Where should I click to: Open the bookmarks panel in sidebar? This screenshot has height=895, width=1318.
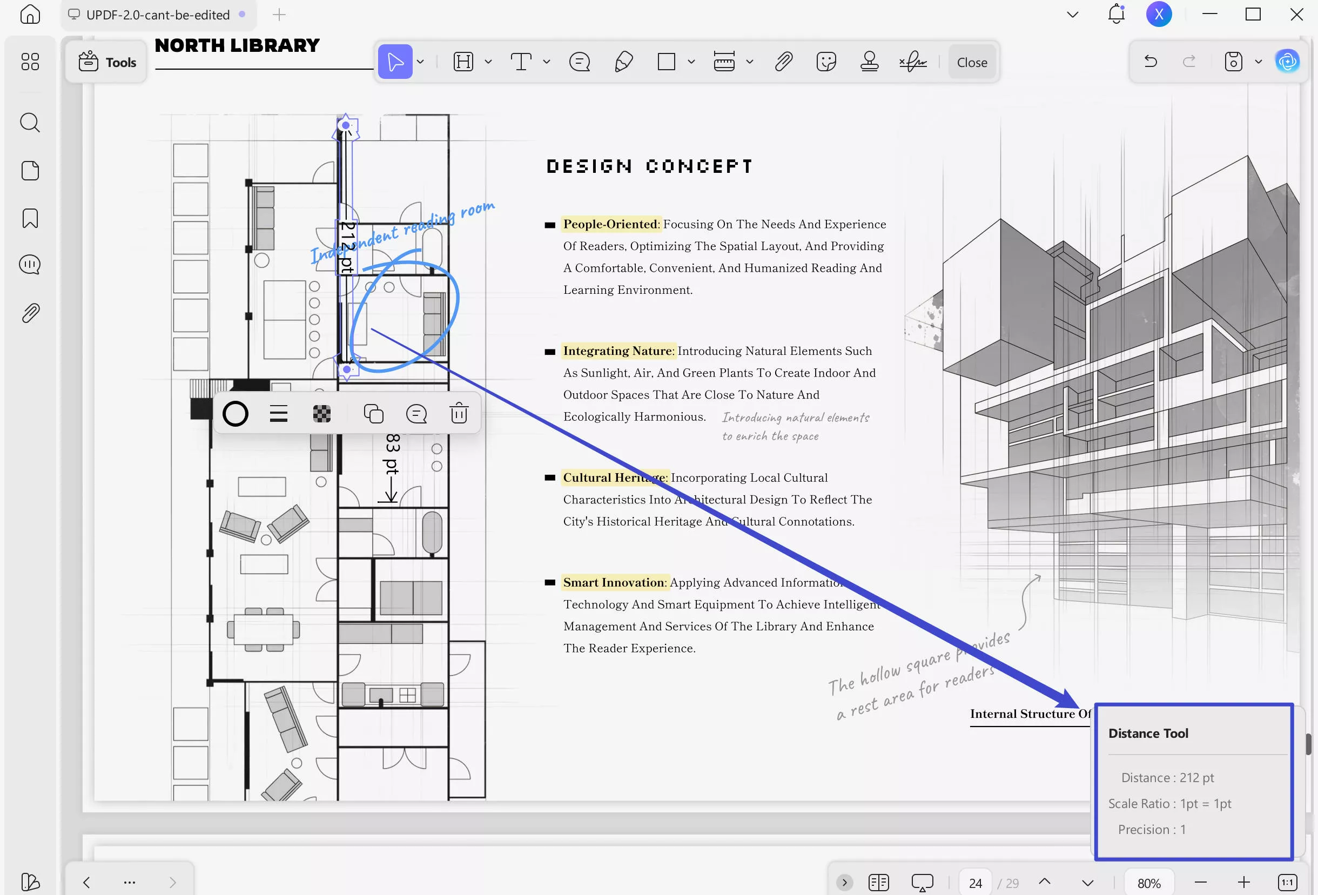point(30,218)
